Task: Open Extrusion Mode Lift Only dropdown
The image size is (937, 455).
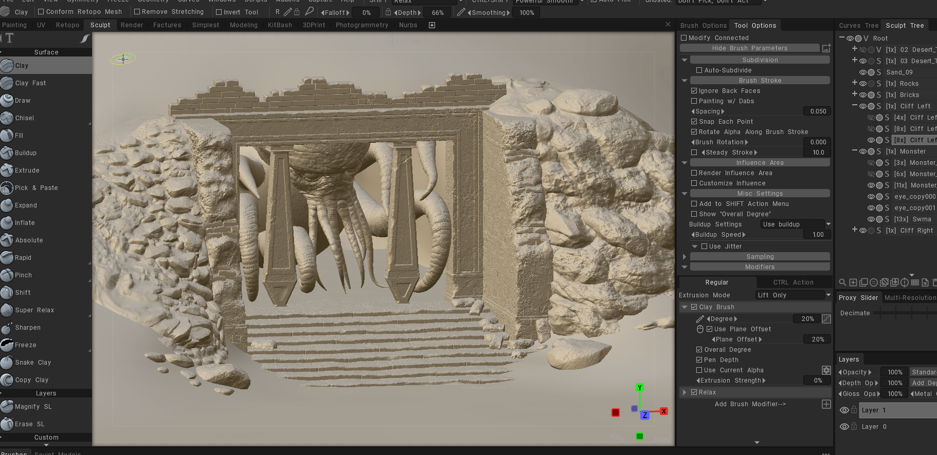Action: coord(793,295)
